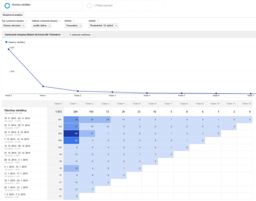256x201 pixels.
Task: Click the Týden 11 column header
Action: [229, 104]
